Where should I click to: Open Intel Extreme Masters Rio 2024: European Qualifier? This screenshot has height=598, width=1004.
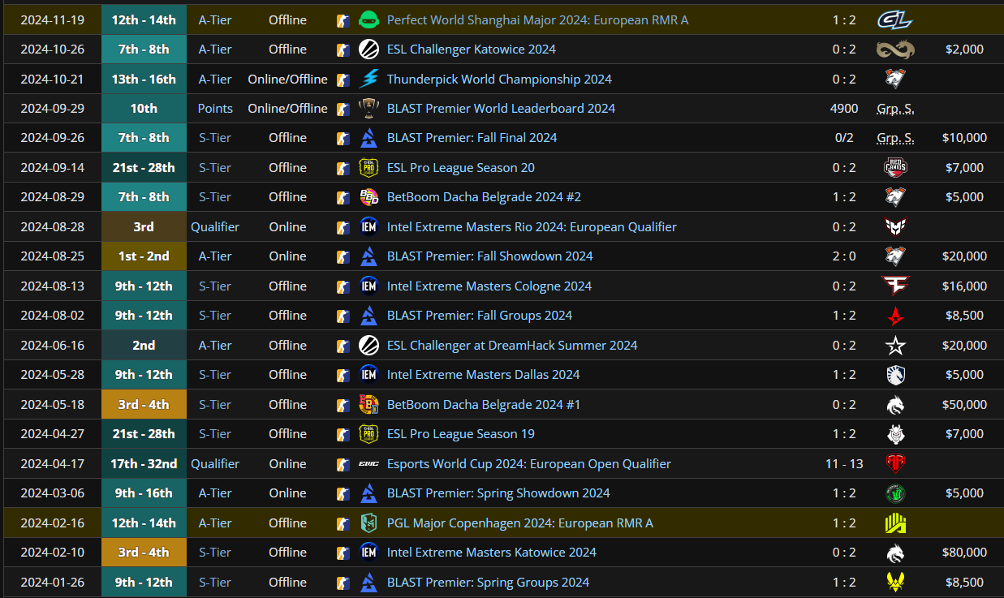pos(532,227)
